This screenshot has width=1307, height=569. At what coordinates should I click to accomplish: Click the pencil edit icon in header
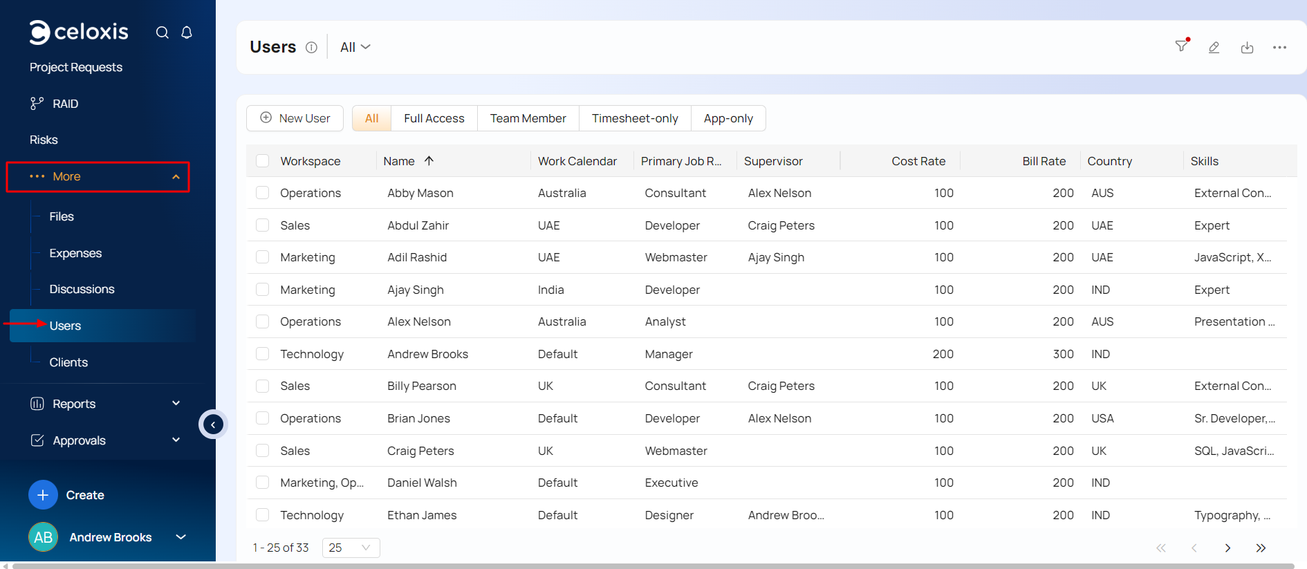point(1214,47)
